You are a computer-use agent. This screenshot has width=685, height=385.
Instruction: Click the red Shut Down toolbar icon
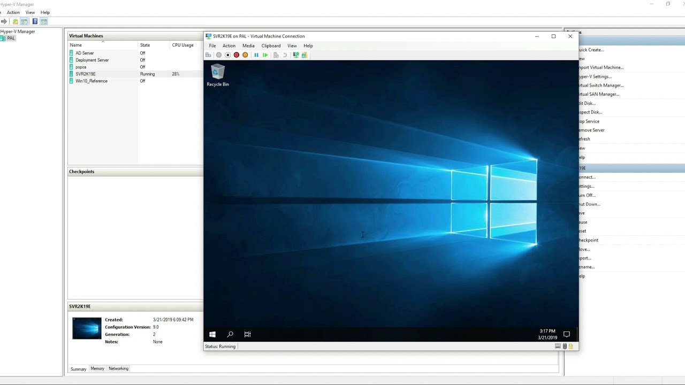click(x=236, y=55)
